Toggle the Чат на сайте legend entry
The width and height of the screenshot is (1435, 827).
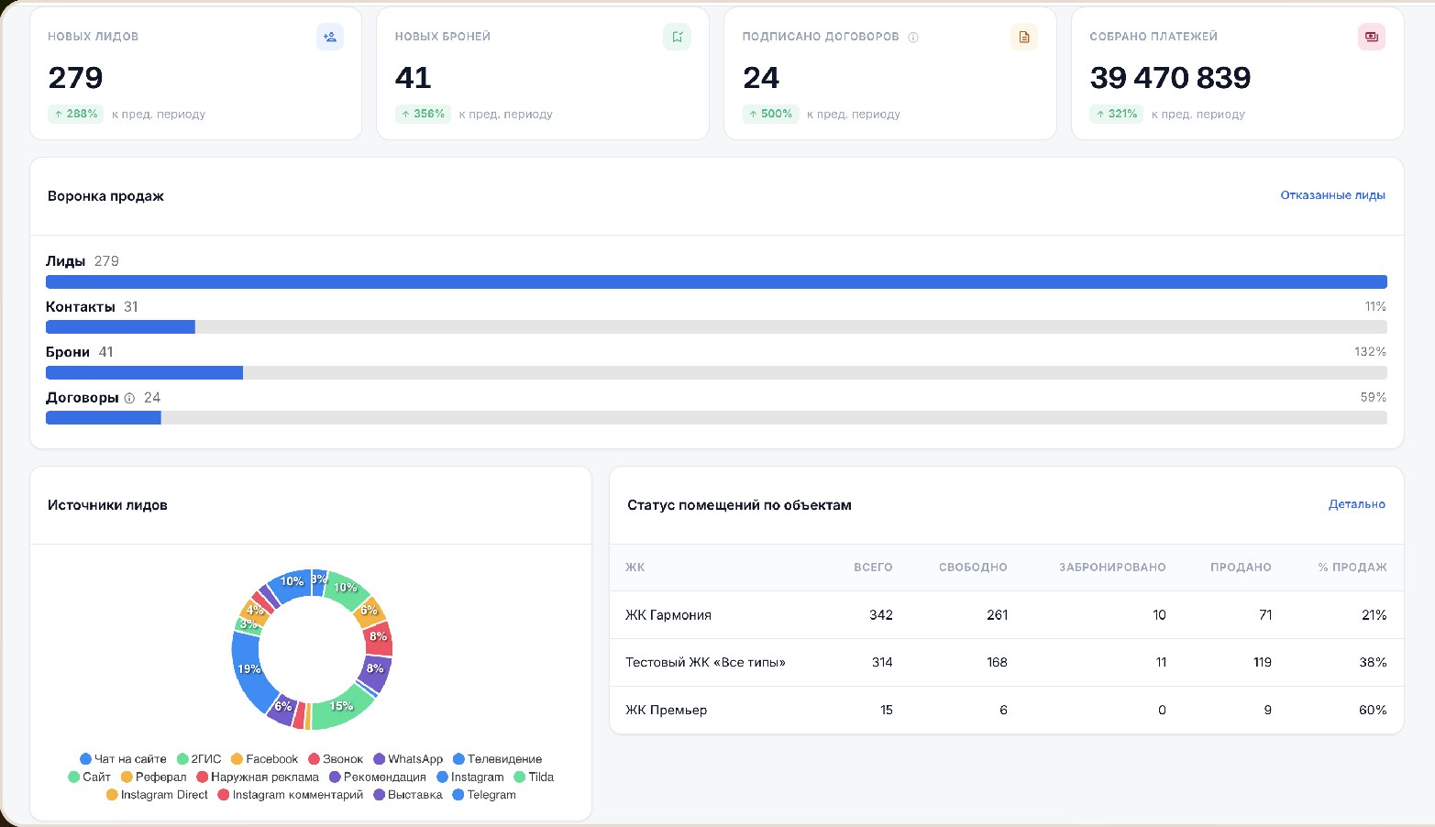pos(124,759)
